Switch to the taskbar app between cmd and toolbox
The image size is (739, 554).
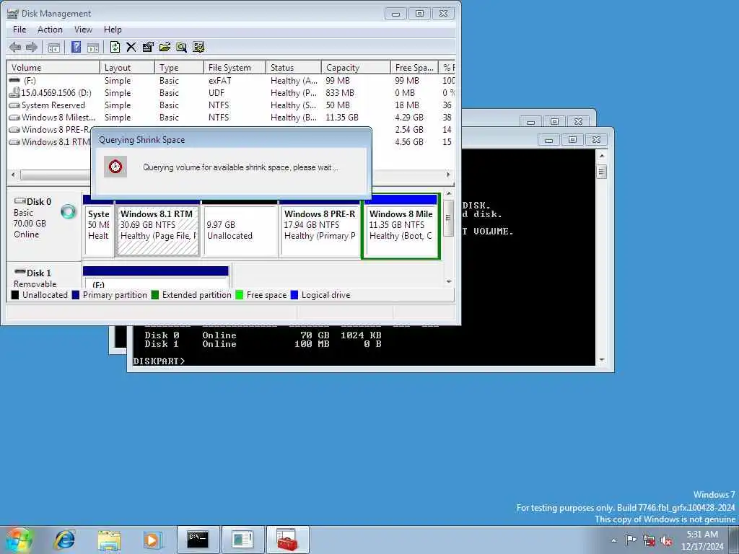tap(242, 540)
